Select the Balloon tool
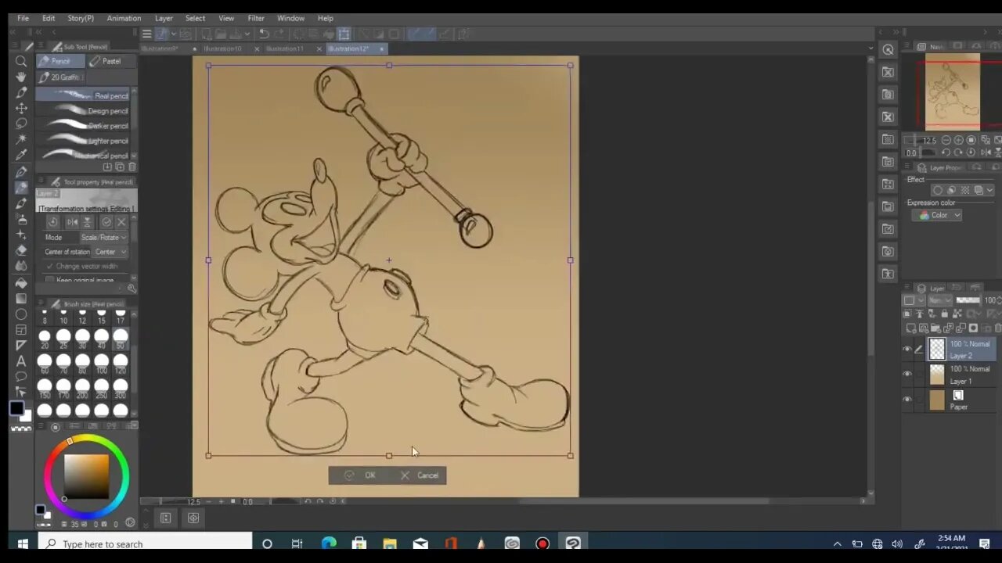 point(21,377)
